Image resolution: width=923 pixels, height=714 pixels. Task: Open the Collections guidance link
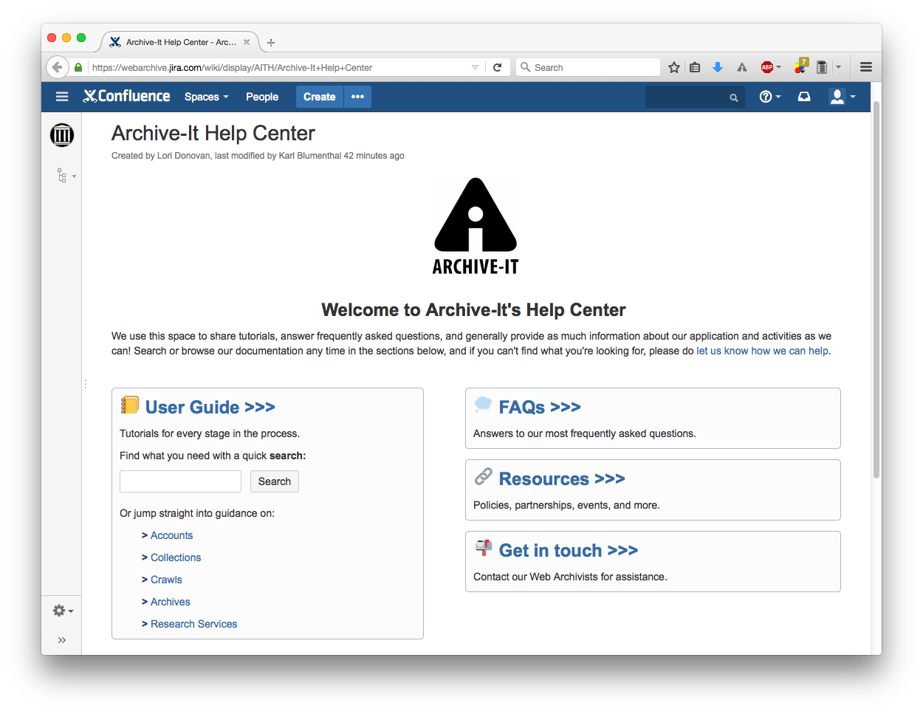tap(176, 557)
